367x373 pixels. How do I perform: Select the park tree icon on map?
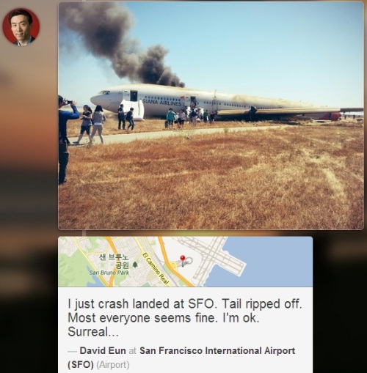pos(134,265)
